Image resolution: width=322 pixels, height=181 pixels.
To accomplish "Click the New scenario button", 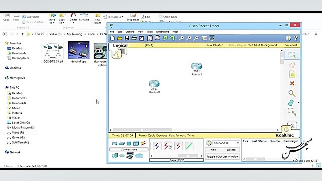I will [213, 150].
